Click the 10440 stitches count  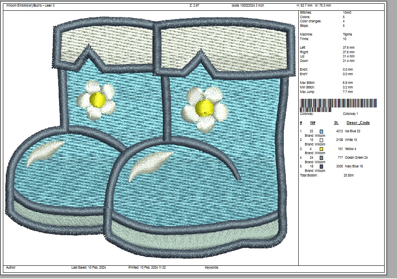[x=347, y=13]
